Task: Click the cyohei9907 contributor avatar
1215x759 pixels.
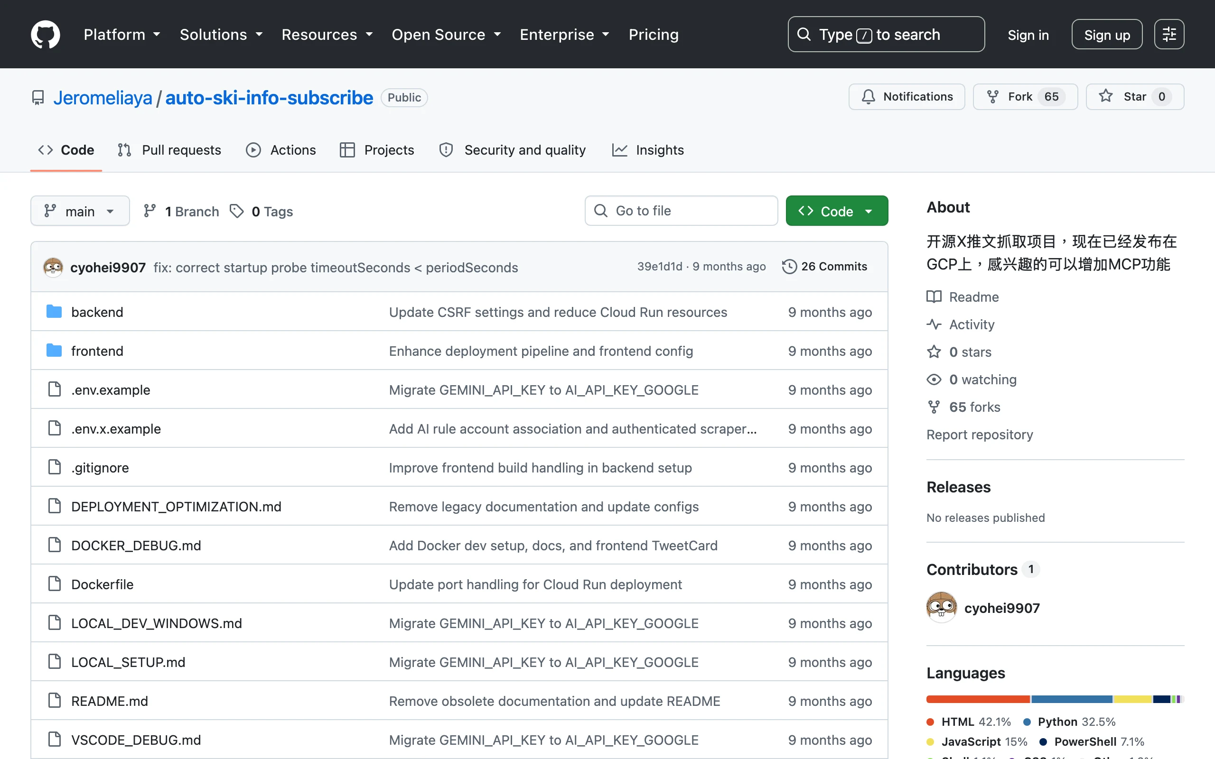Action: click(941, 607)
